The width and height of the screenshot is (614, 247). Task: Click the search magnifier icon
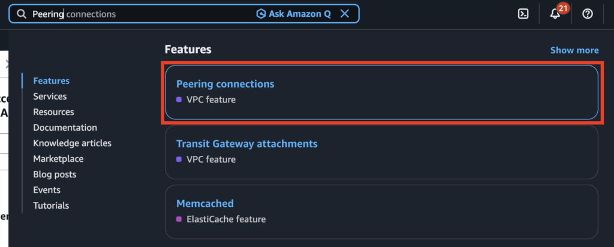point(22,14)
